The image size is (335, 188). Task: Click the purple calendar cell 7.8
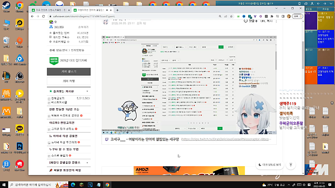click(311, 20)
